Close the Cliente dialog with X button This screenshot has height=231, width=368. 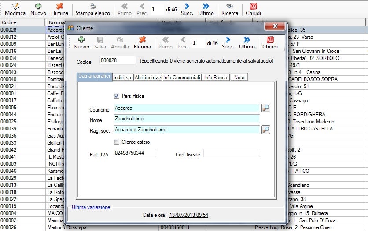coord(275,26)
